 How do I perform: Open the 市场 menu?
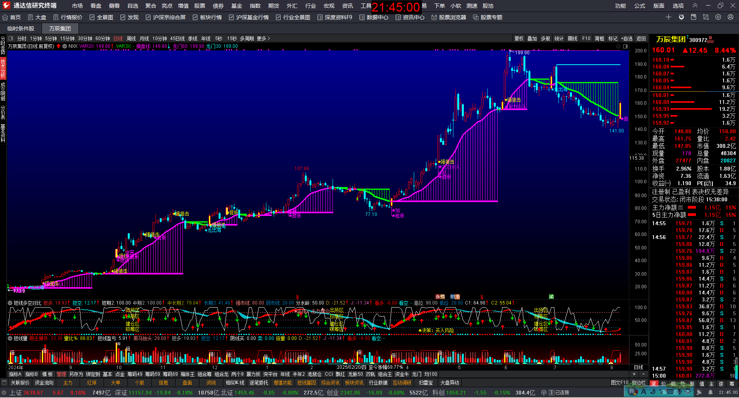(x=77, y=6)
